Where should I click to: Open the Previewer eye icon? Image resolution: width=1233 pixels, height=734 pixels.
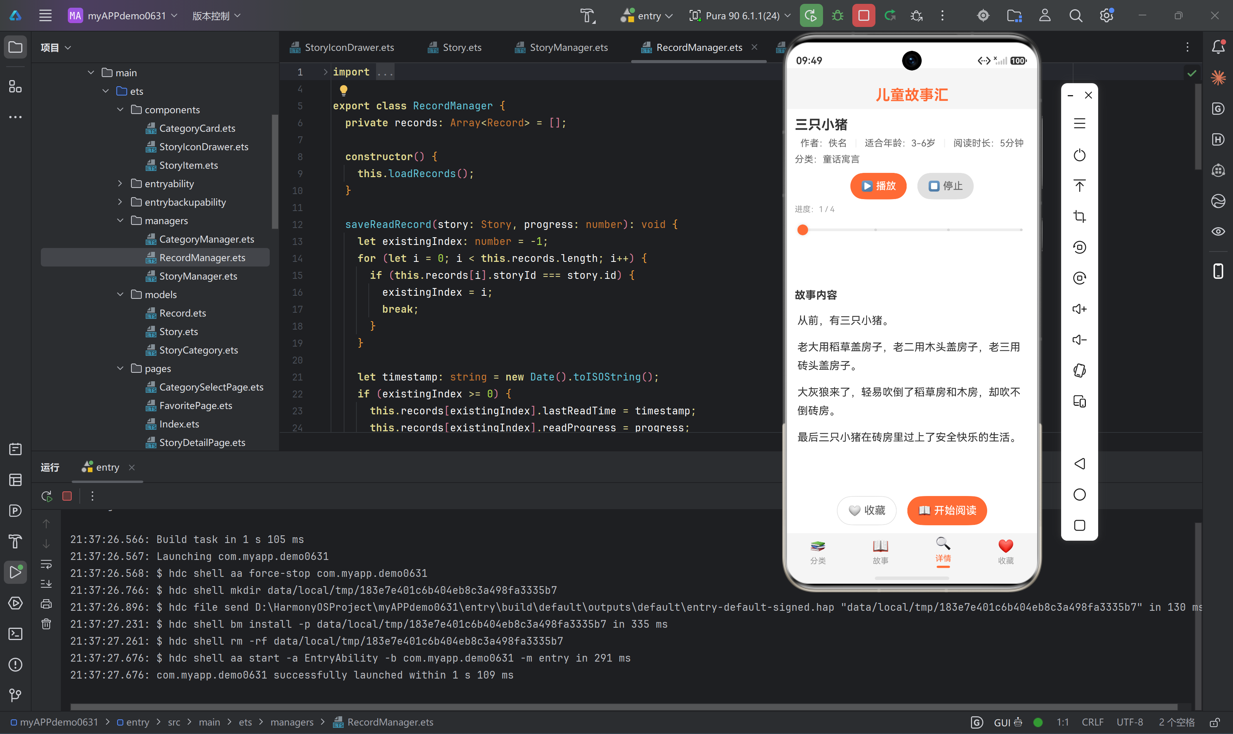(x=1218, y=231)
